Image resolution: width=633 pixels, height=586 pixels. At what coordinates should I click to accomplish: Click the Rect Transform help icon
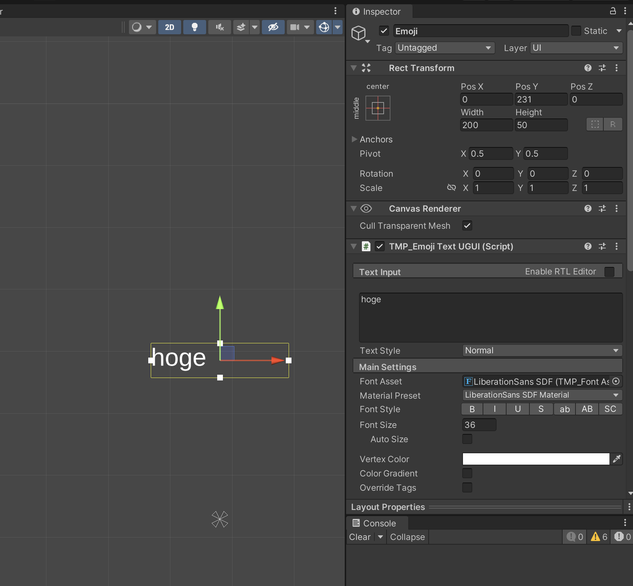click(587, 68)
